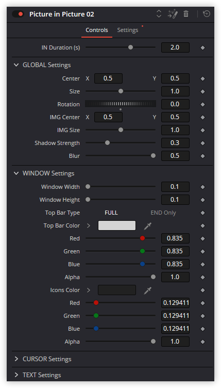
Task: Pick Icons Color with the eyedropper
Action: (x=147, y=290)
